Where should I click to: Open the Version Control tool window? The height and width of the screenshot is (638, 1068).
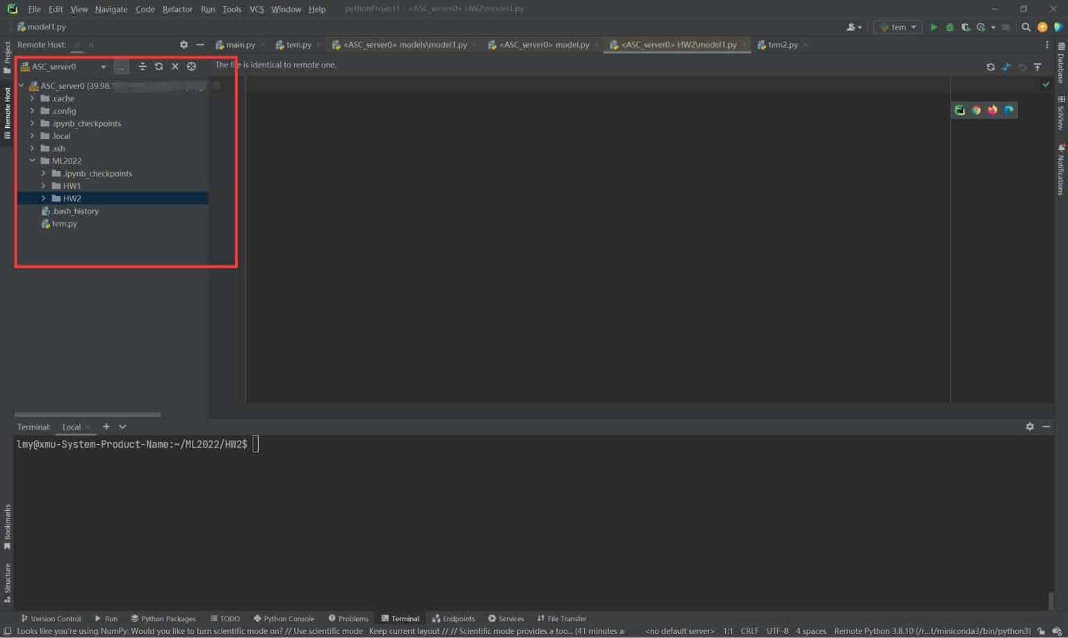click(x=51, y=619)
